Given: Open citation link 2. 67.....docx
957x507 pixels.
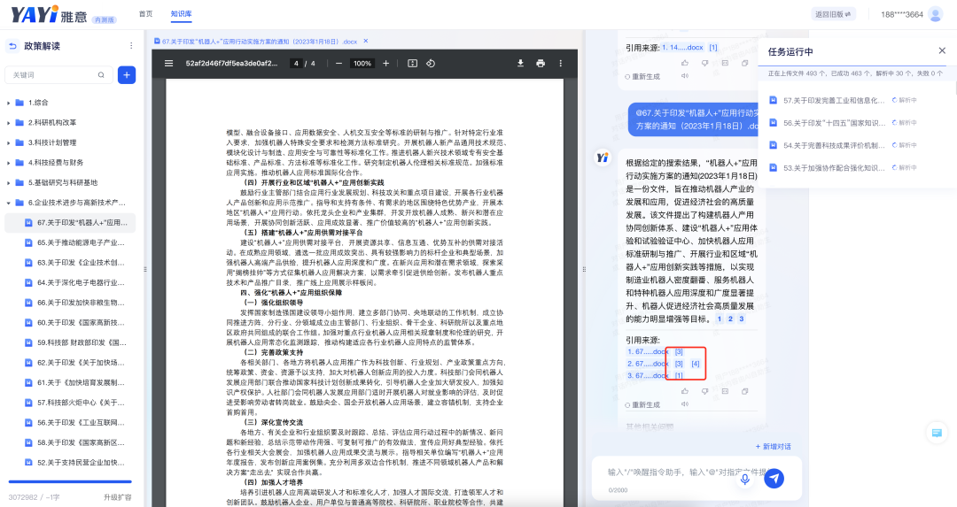Looking at the screenshot, I should [648, 364].
